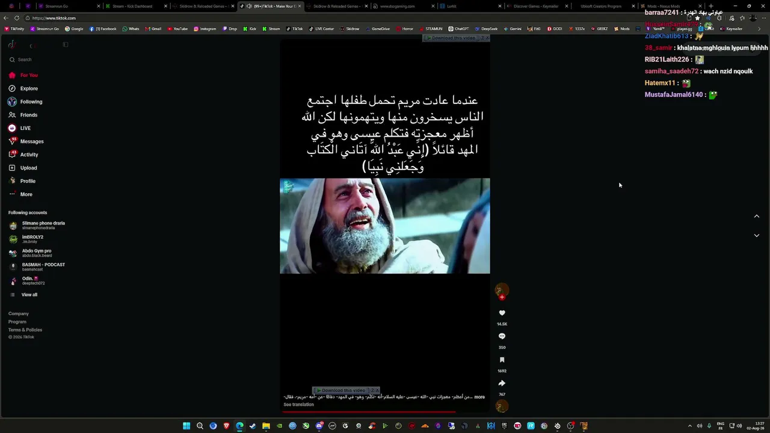Screen dimensions: 770x433
Task: Follow the creator via red plus
Action: coord(502,297)
